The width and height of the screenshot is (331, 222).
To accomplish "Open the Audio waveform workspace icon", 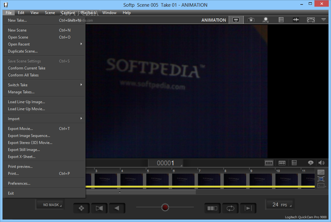I will [296, 20].
